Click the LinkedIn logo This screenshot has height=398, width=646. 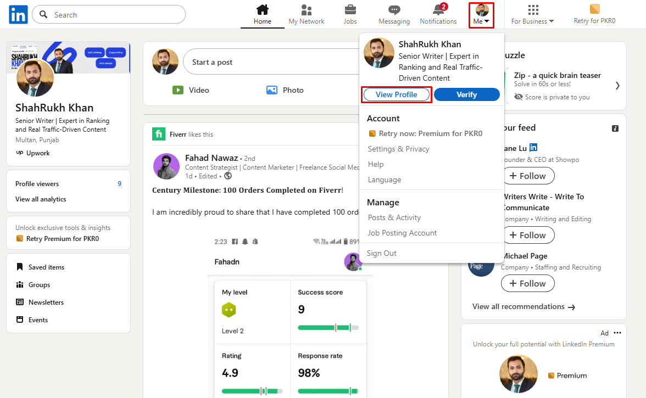point(18,15)
